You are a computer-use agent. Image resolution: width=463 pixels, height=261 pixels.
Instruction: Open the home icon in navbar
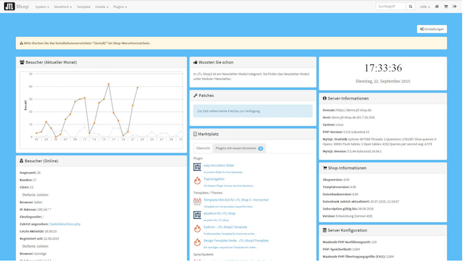tap(437, 7)
